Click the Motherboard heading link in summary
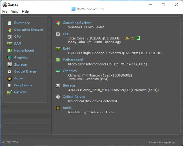The image size is (183, 146). [73, 60]
